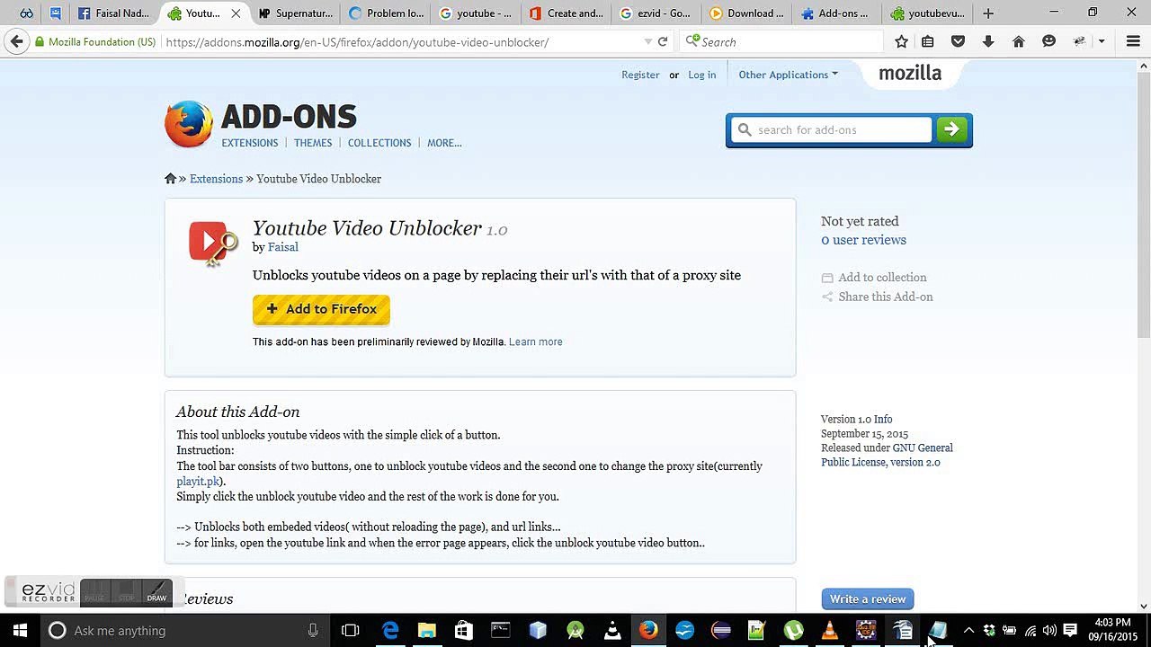Open the playit.pk link
The image size is (1151, 647).
click(x=199, y=481)
